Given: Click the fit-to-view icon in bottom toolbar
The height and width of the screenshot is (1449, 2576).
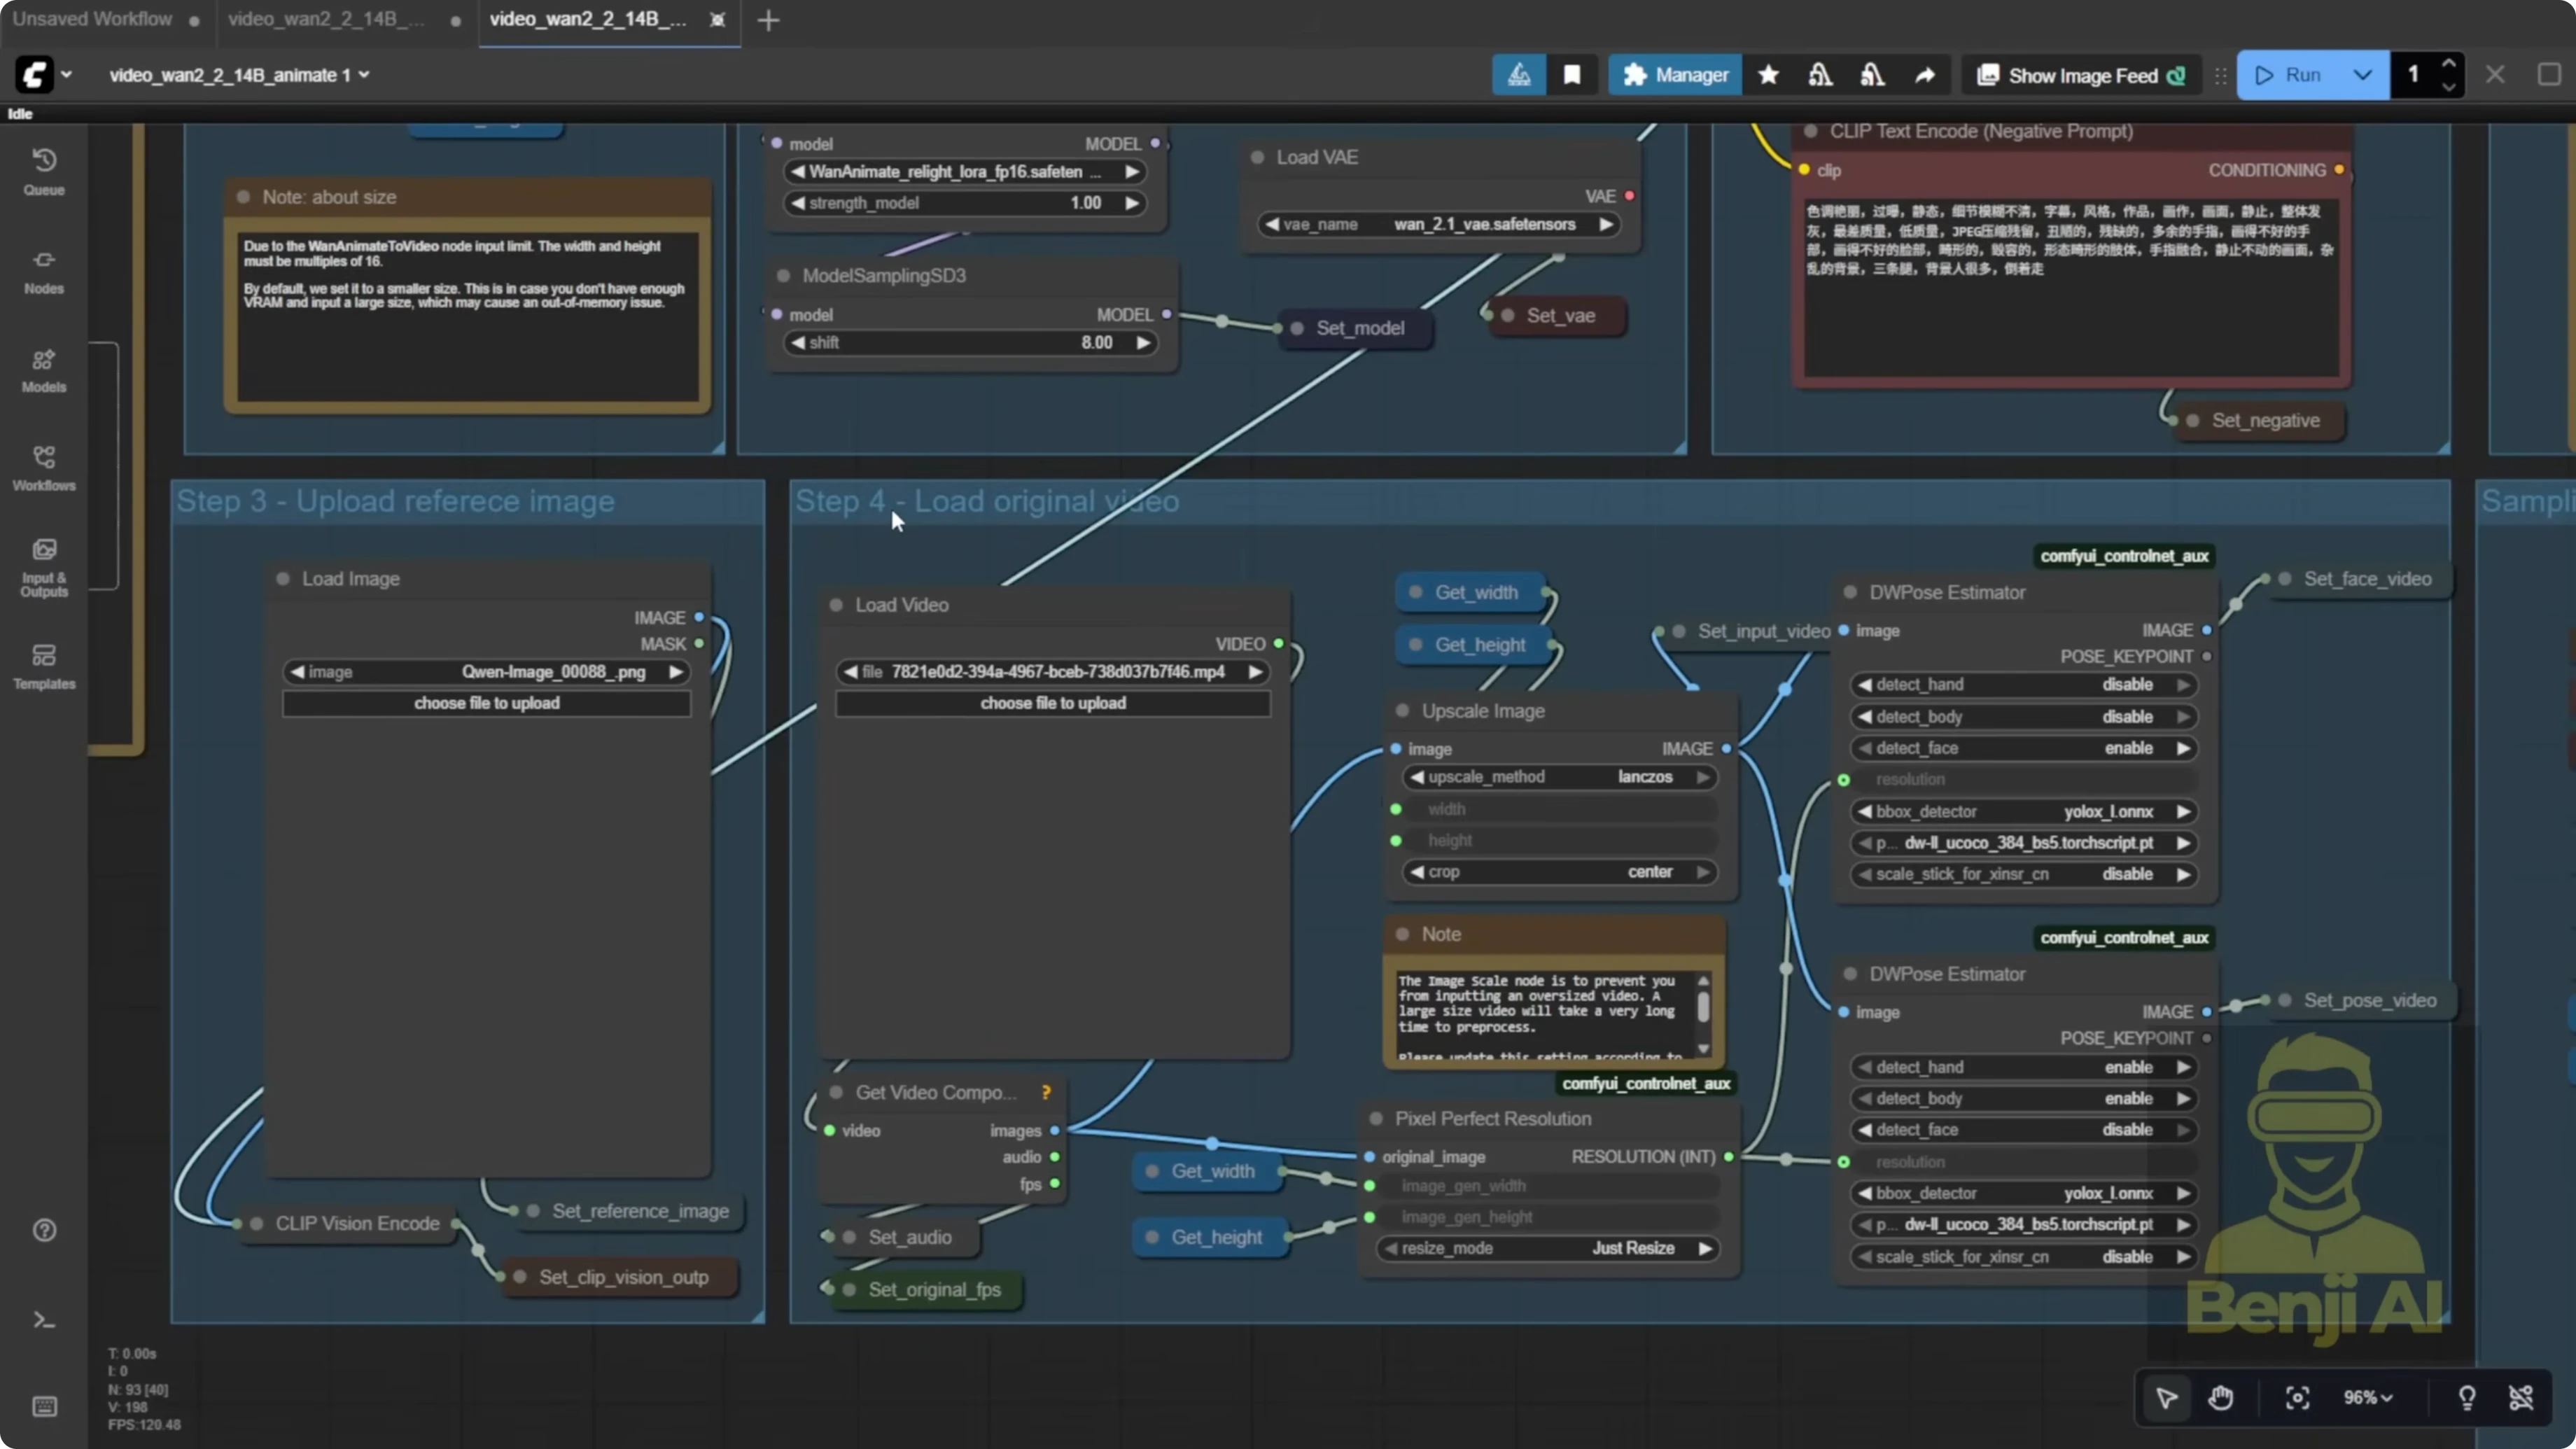Looking at the screenshot, I should 2297,1397.
